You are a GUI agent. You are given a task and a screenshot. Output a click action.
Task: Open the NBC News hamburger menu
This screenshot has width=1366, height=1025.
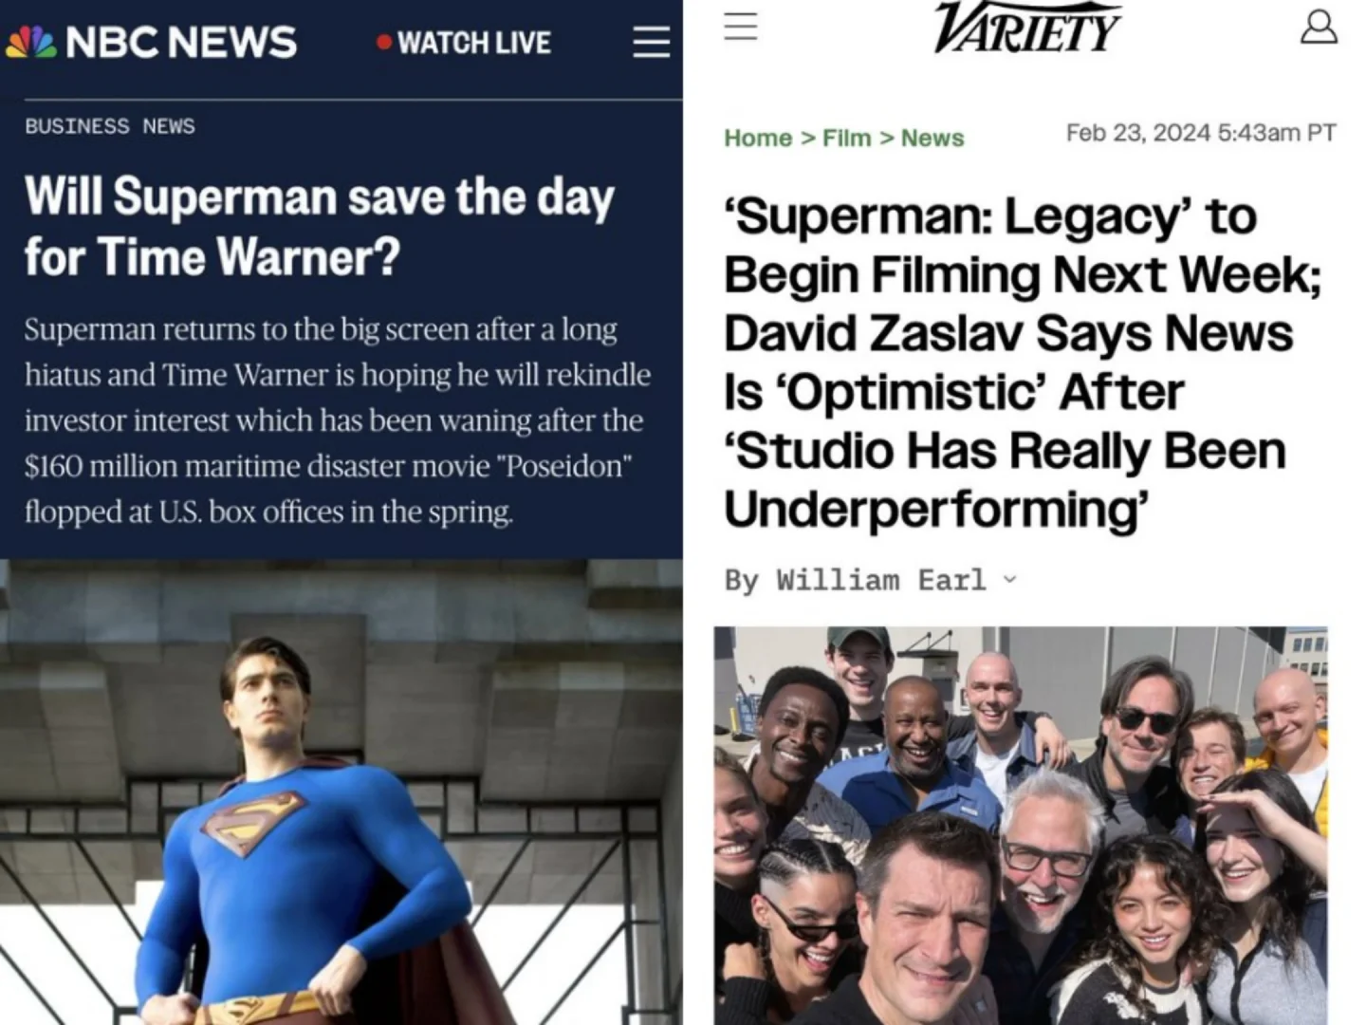tap(651, 42)
